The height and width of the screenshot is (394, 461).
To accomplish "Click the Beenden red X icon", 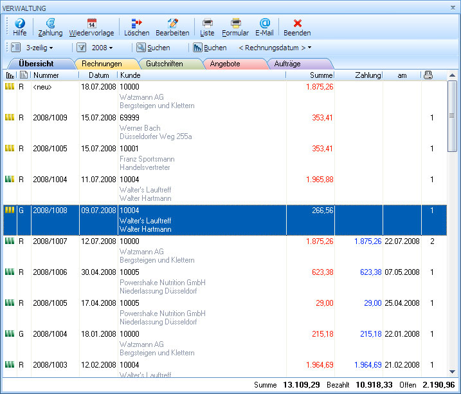I will pyautogui.click(x=297, y=23).
